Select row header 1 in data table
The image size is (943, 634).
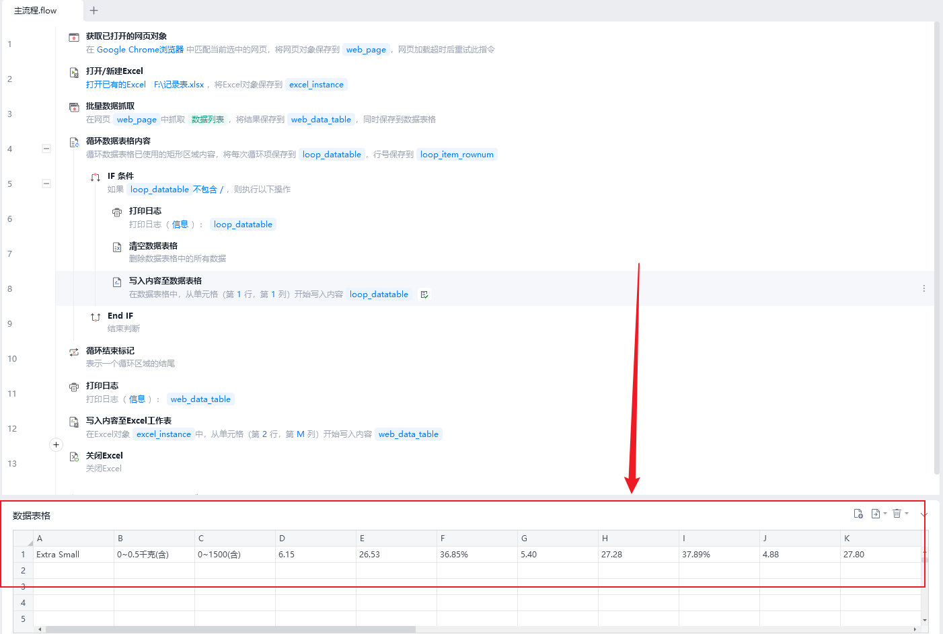24,555
